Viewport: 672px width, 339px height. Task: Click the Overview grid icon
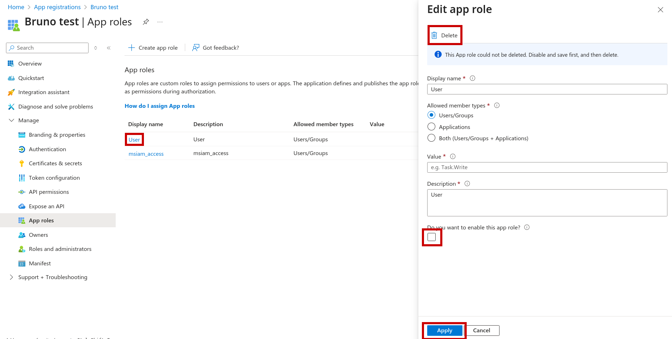11,63
